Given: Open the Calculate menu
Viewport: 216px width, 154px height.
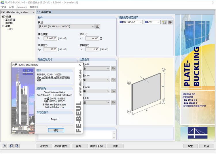Looking at the screenshot, I should coord(22,7).
